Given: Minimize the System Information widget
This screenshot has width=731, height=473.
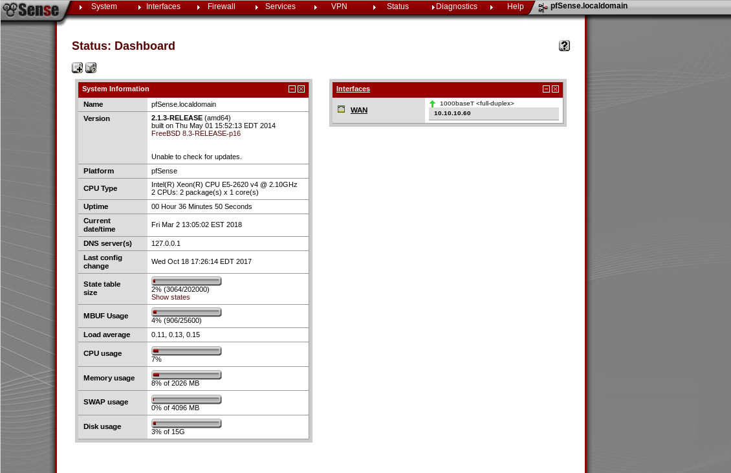Looking at the screenshot, I should (x=292, y=89).
